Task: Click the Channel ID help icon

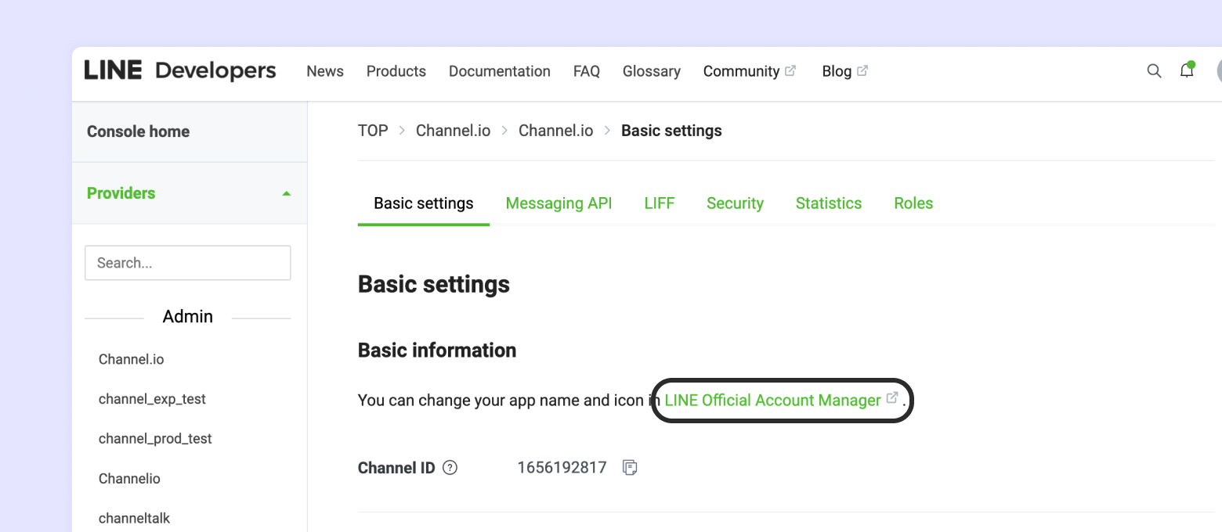Action: 450,468
